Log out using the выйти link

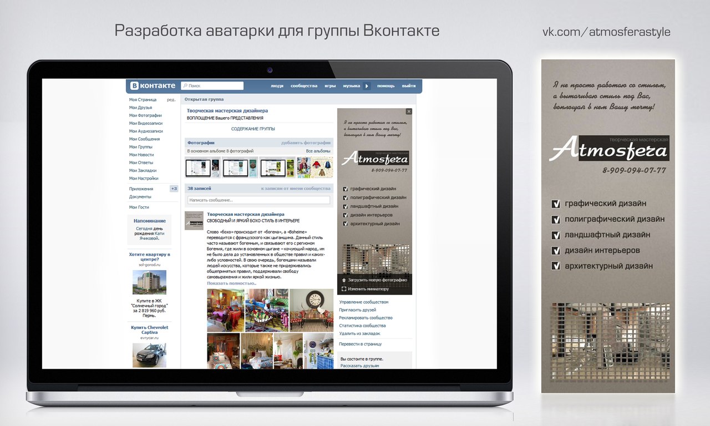[x=409, y=86]
